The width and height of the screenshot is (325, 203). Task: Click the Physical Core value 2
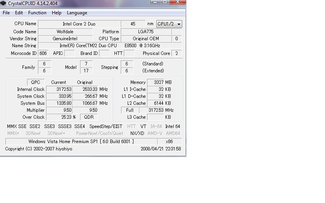176,53
